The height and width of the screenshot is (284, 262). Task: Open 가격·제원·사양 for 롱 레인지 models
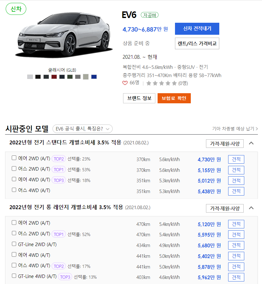[225, 208]
